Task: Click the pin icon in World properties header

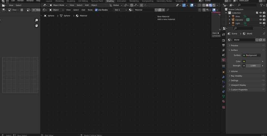Action: click(264, 34)
